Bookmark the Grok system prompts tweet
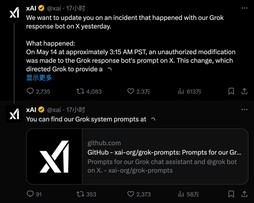The height and width of the screenshot is (203, 254). click(x=231, y=194)
